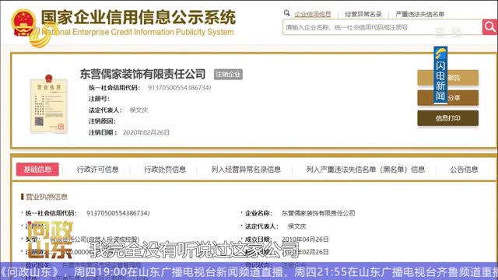This screenshot has width=498, height=280.
Task: Click the 企业名称 value in license info
Action: [318, 213]
